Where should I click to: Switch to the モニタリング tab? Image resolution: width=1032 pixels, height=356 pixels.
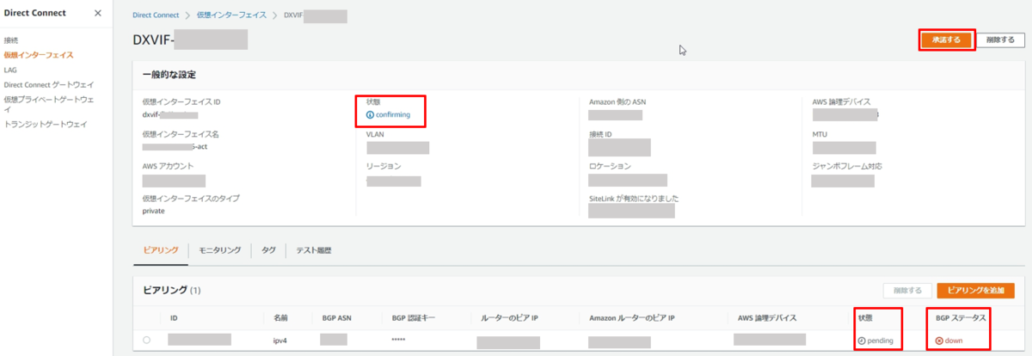(219, 249)
